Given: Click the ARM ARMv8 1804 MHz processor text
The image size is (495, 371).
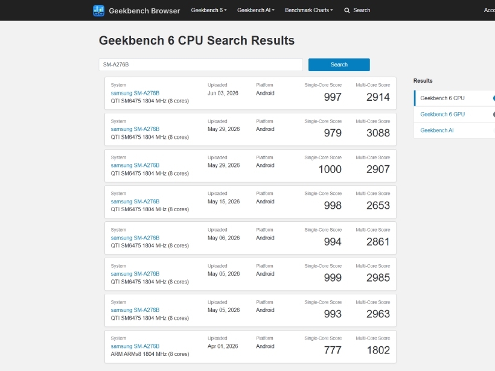Looking at the screenshot, I should tap(150, 354).
